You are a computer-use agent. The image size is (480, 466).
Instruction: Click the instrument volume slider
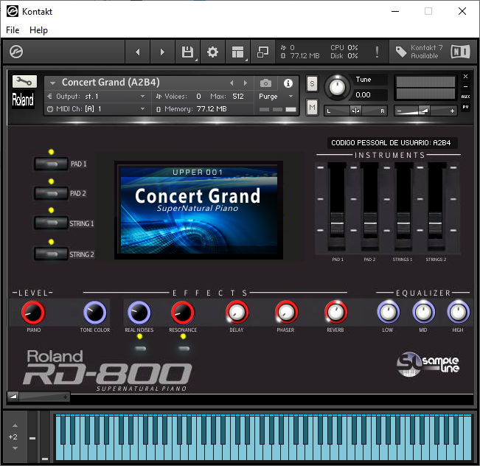click(426, 111)
